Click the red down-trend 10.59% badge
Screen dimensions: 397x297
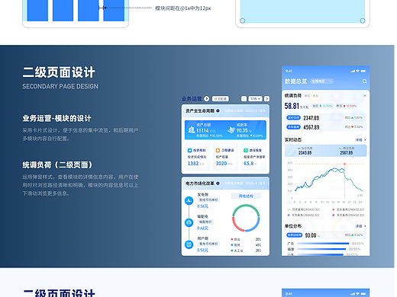[346, 106]
